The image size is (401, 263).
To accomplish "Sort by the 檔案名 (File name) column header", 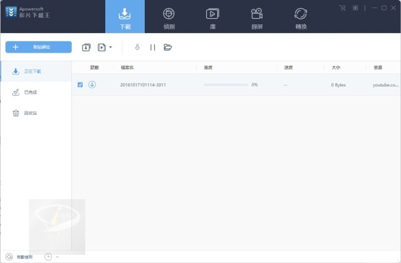I will (127, 68).
